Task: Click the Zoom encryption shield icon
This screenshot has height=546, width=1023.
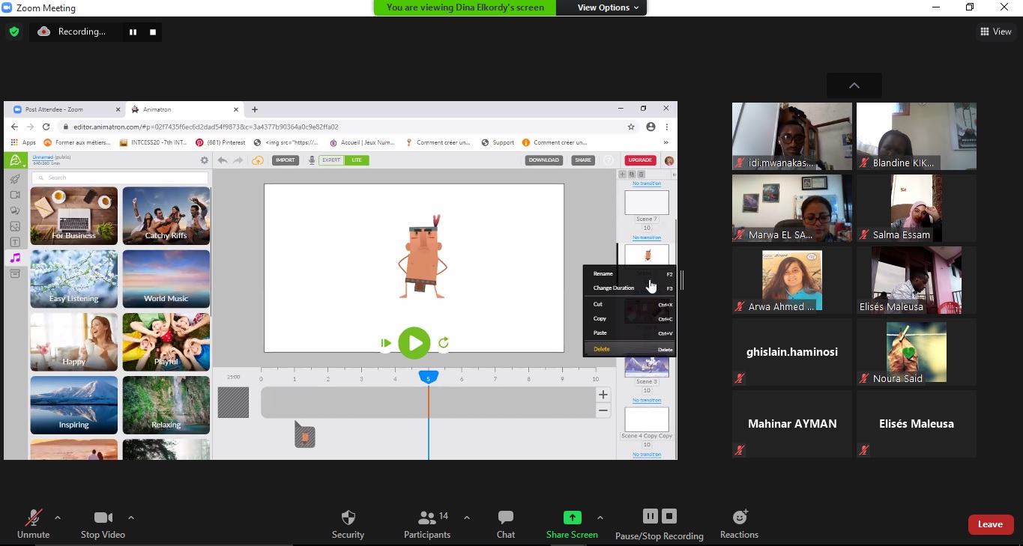Action: 14,31
